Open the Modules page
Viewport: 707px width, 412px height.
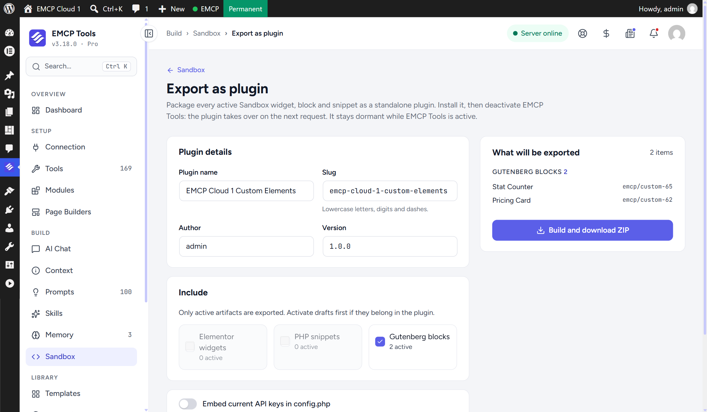81,190
